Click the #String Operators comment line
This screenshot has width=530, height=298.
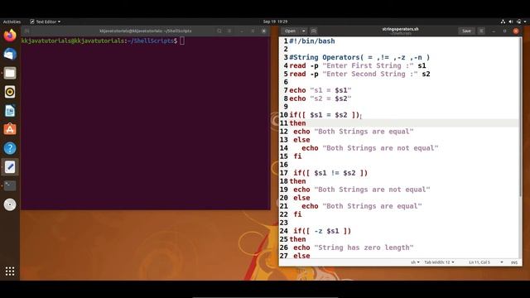point(359,57)
